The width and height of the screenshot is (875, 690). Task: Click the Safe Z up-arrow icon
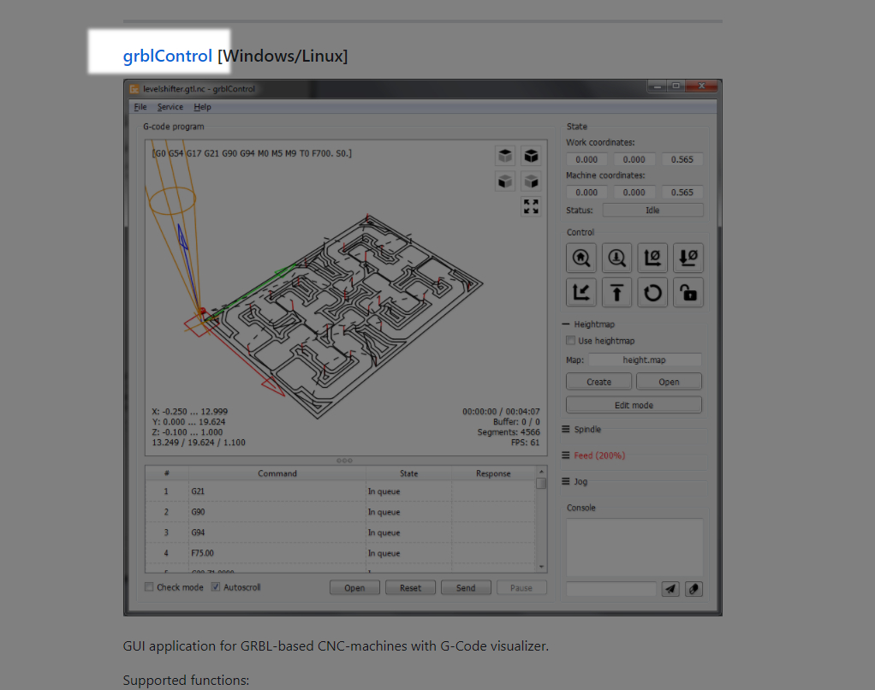tap(616, 292)
